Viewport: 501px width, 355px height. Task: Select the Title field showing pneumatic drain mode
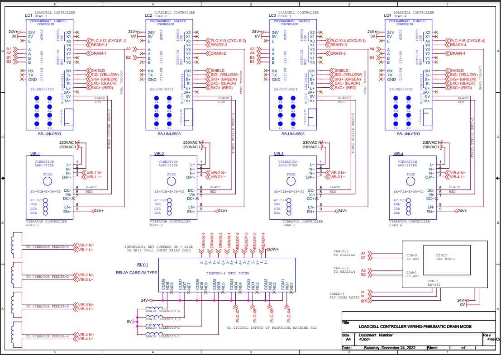coord(415,326)
